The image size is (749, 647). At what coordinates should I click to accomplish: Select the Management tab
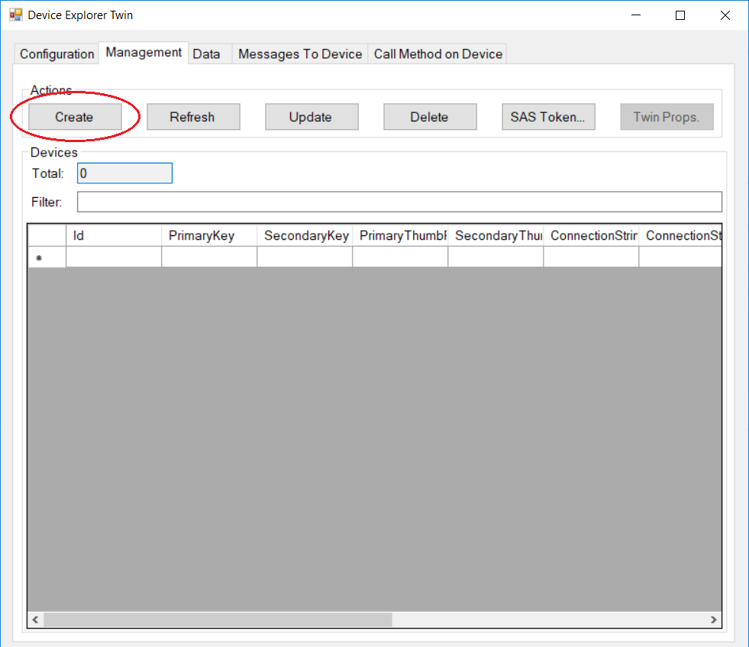tap(144, 53)
